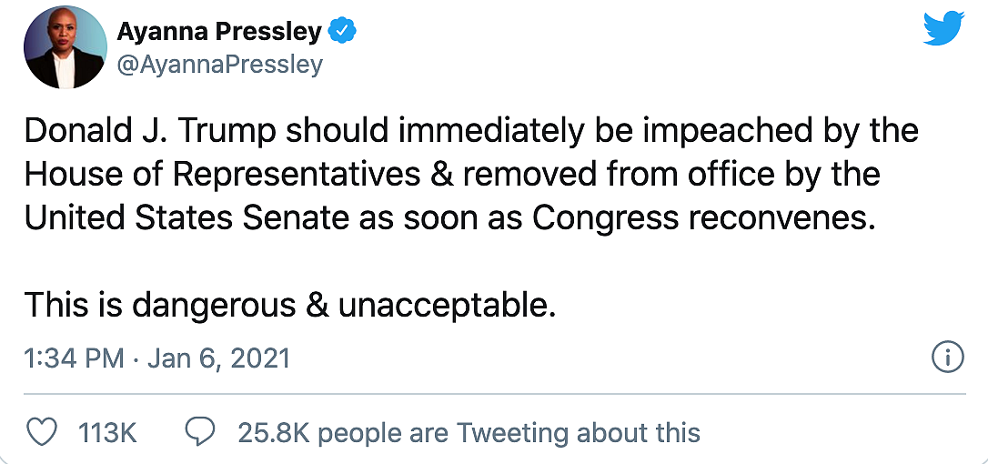Click the blue verified badge

[341, 33]
